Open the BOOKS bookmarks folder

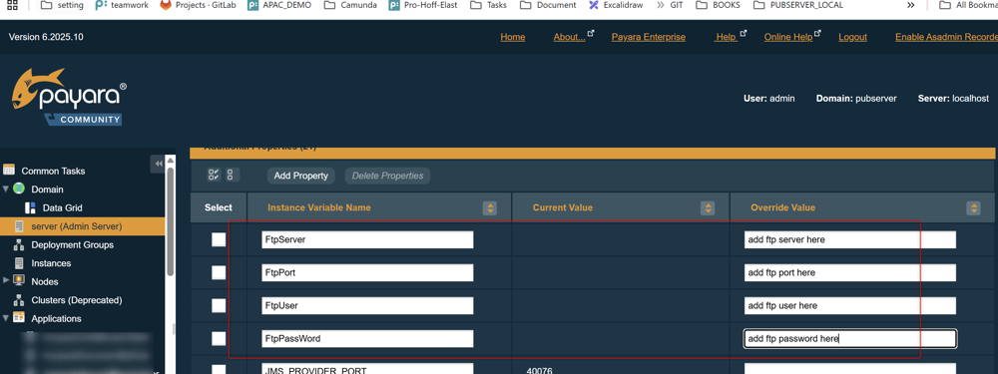click(719, 5)
